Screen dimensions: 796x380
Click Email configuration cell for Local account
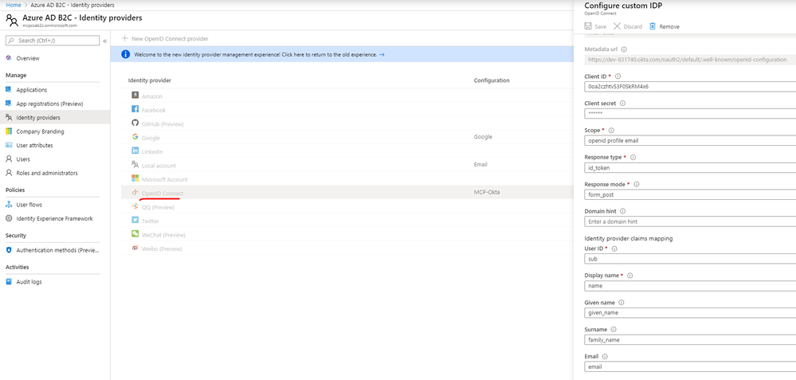coord(480,164)
